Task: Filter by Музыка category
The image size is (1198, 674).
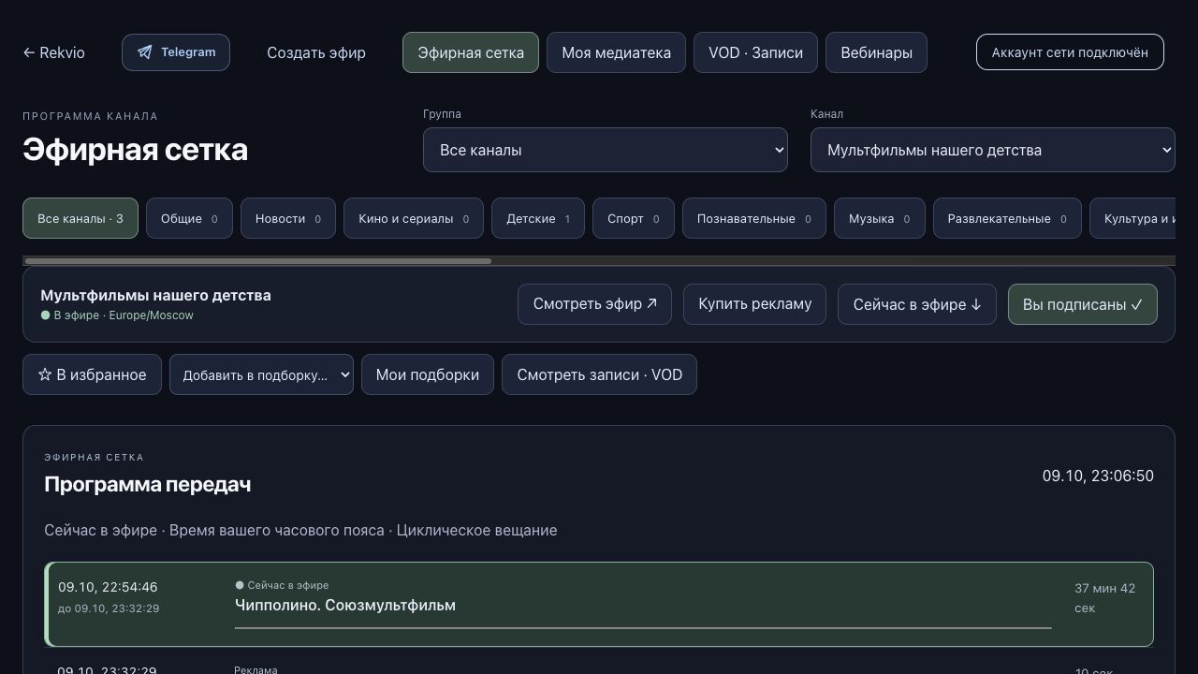Action: [880, 218]
